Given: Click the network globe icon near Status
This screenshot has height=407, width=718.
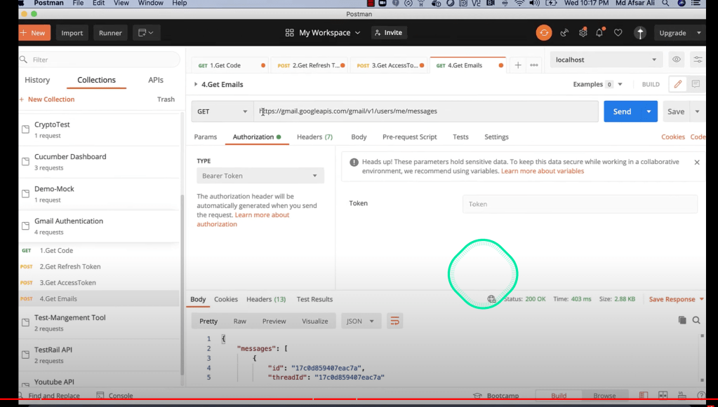Looking at the screenshot, I should pyautogui.click(x=492, y=299).
